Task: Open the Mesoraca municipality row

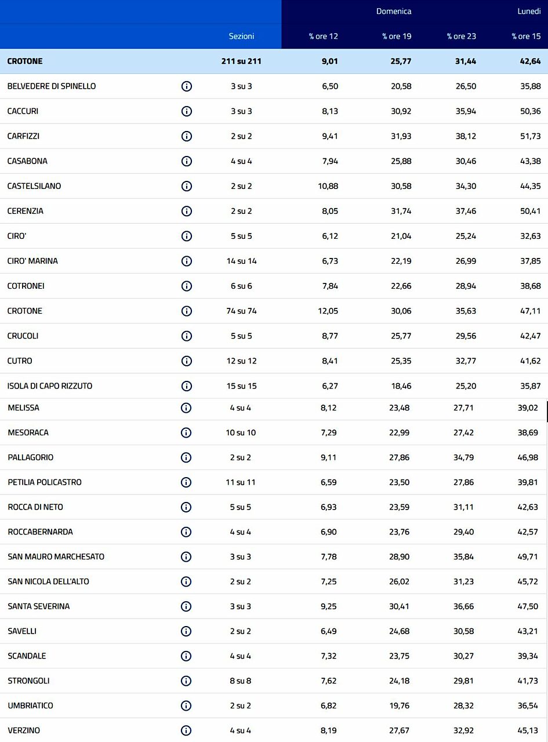Action: click(x=28, y=432)
